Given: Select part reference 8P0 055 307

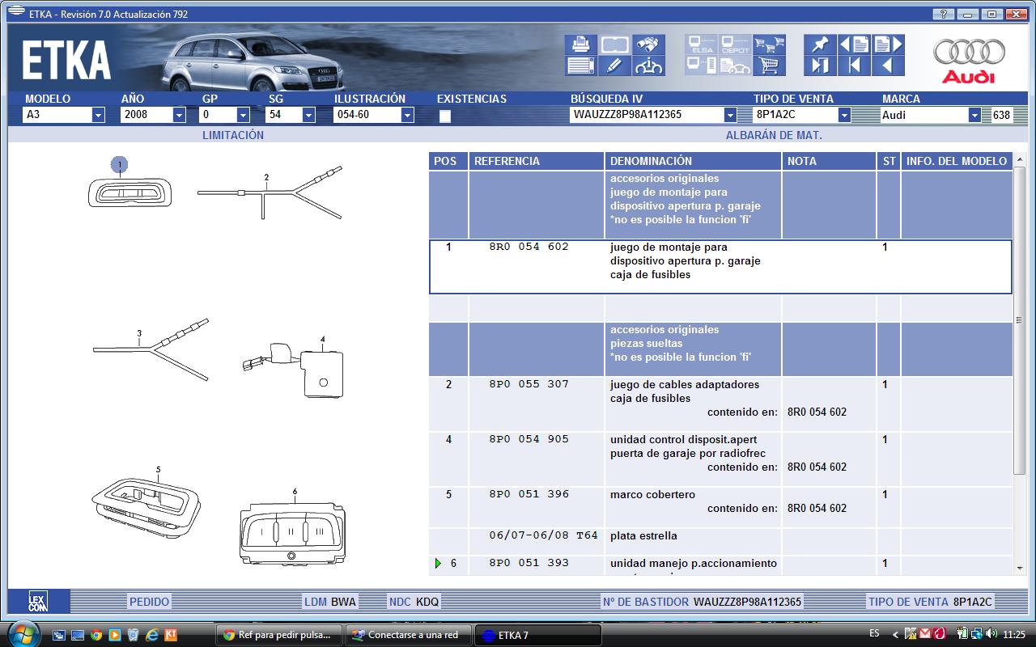Looking at the screenshot, I should pyautogui.click(x=529, y=384).
